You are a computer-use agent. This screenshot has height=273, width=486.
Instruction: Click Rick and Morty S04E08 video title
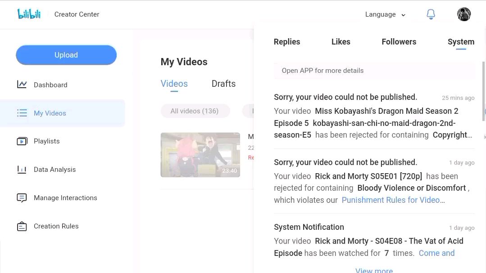coord(368,247)
